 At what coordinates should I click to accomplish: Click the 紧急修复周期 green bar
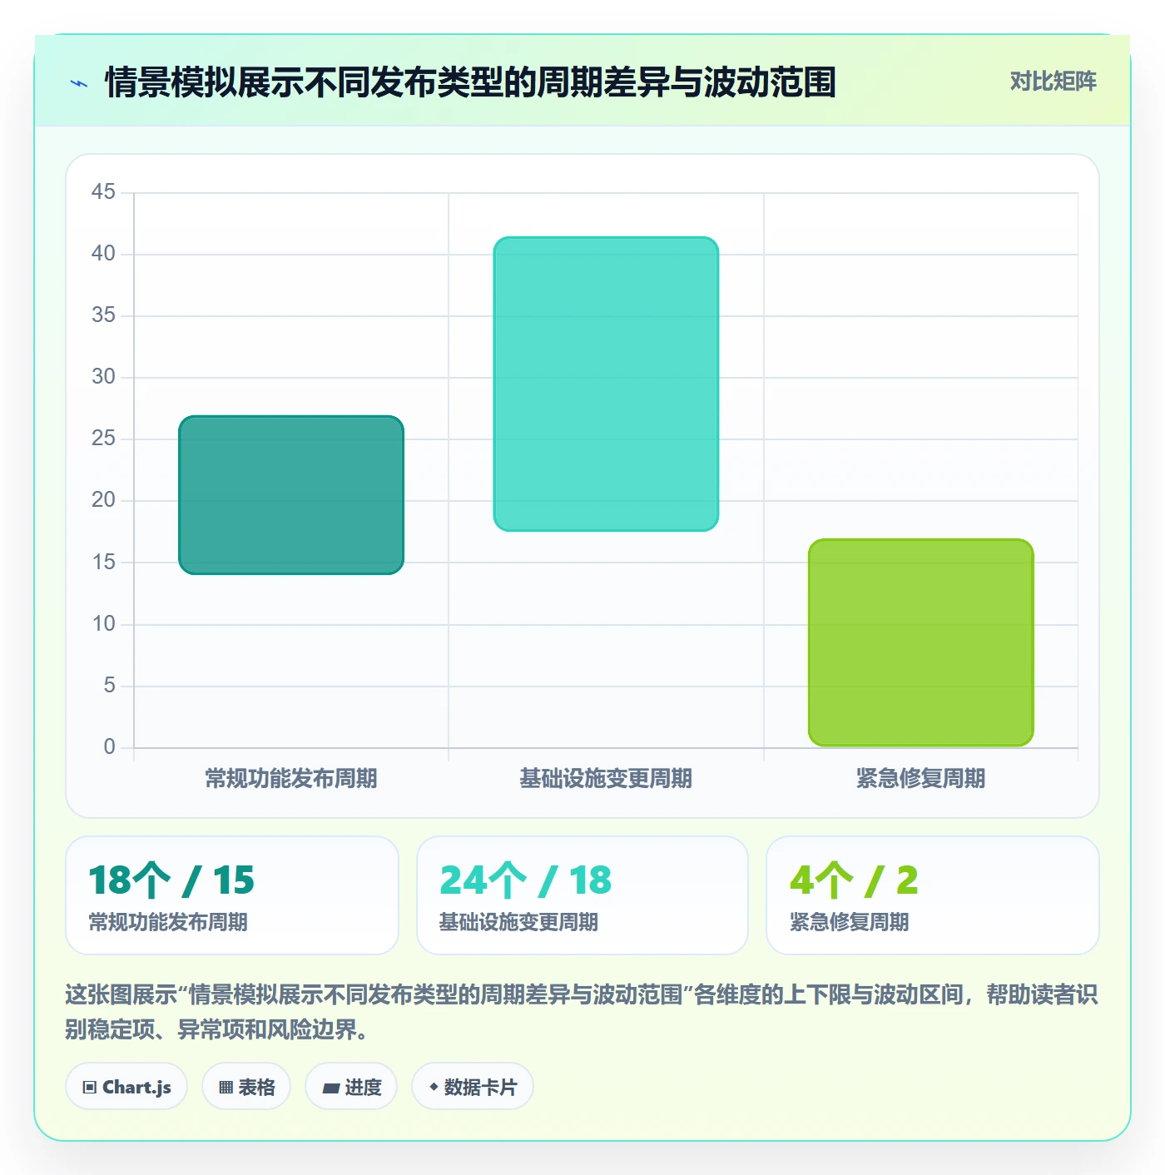[920, 642]
